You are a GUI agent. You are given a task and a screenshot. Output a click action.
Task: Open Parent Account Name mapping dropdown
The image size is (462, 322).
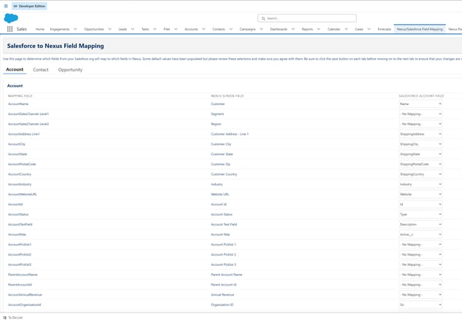coord(420,275)
